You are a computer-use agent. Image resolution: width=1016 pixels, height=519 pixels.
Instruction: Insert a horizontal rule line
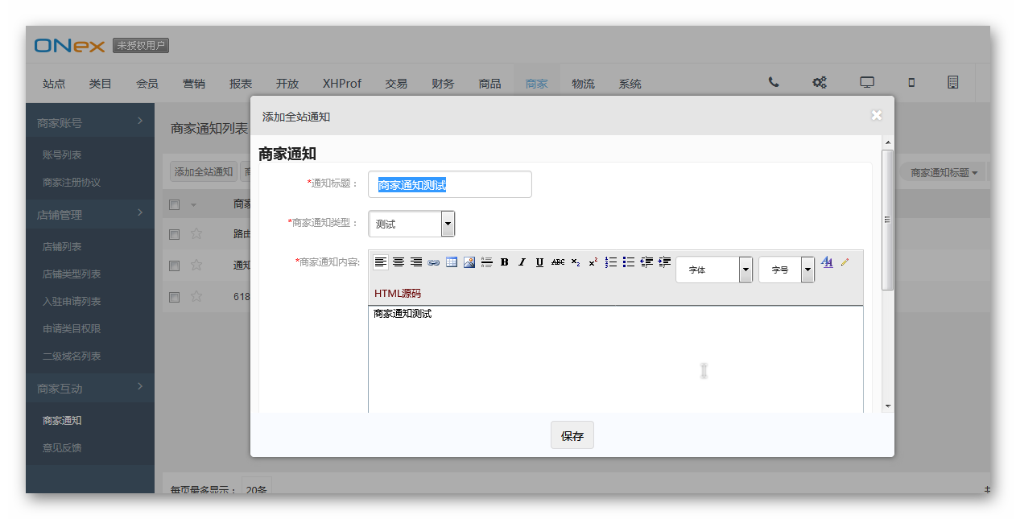tap(487, 262)
